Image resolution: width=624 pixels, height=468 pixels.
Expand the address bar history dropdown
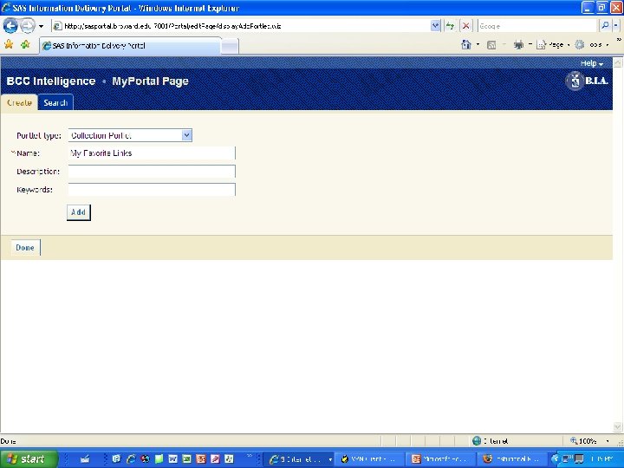click(x=436, y=26)
